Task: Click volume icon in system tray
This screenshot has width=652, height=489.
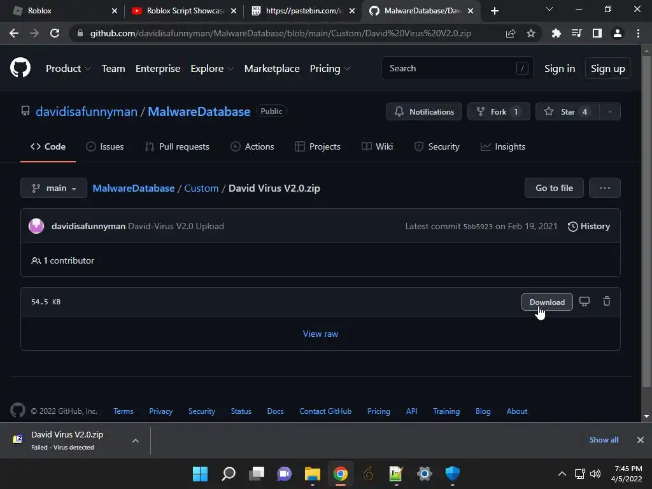Action: coord(595,474)
